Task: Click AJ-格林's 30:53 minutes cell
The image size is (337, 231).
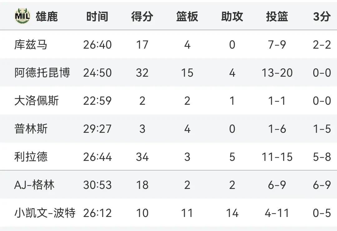Action: 97,185
